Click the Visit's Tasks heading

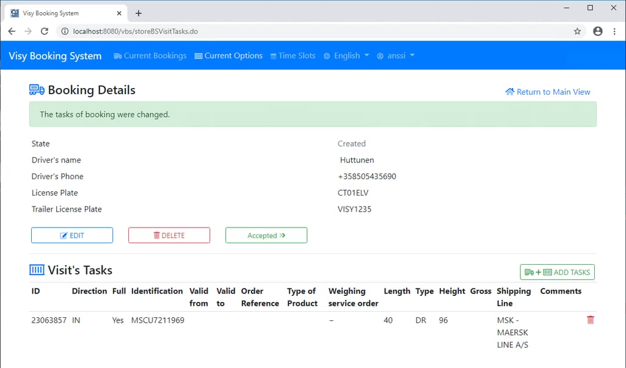(x=80, y=270)
